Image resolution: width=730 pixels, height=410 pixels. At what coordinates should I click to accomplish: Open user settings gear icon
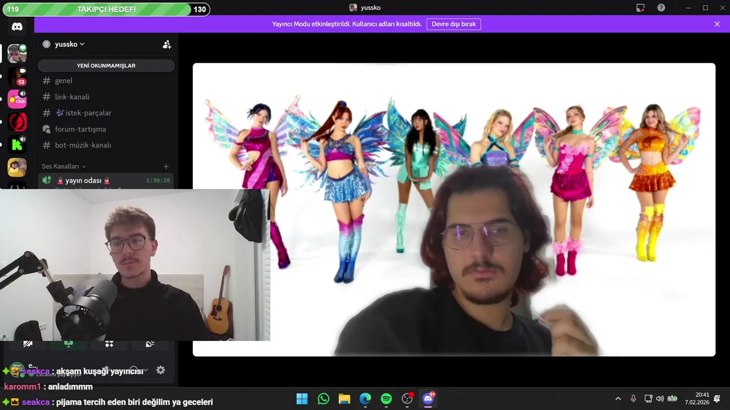pos(161,370)
